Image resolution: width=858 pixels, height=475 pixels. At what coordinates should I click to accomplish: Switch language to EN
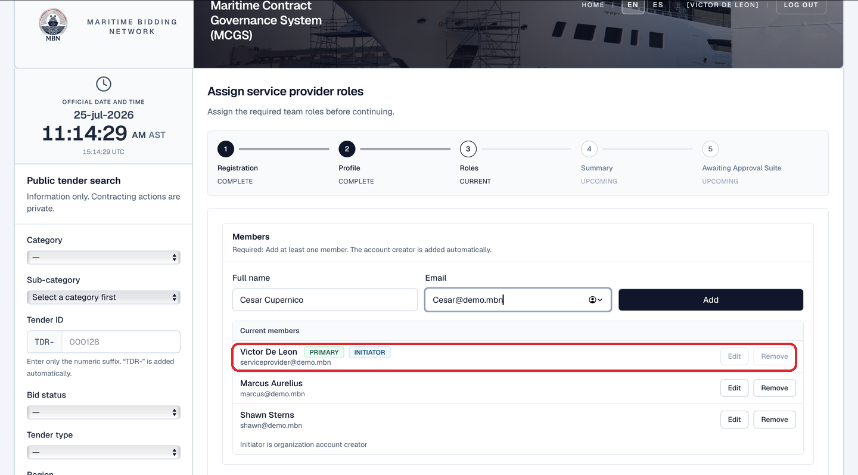click(633, 5)
